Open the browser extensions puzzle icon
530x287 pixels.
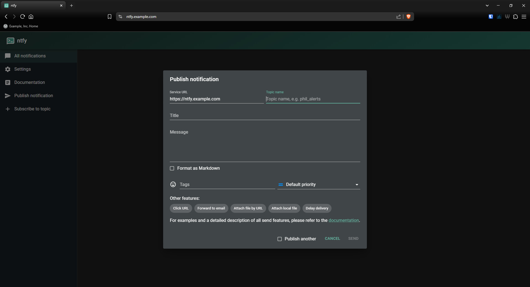(515, 17)
